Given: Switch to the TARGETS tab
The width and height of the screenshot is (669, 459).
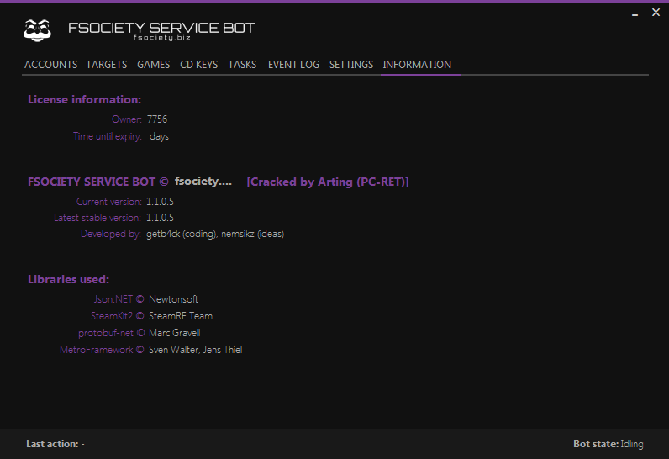Looking at the screenshot, I should pos(106,65).
